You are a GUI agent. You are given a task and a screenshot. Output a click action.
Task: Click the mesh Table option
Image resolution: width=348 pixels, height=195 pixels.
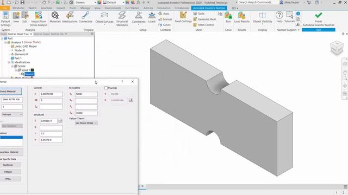[199, 14]
